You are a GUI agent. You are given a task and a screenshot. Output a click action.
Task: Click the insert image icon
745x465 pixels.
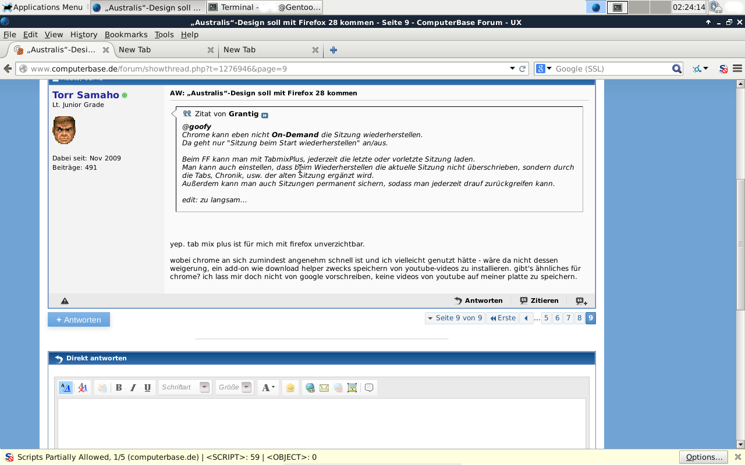point(352,388)
